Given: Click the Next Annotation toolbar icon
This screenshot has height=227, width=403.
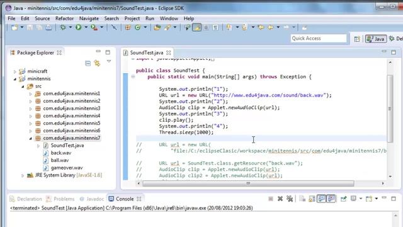Looking at the screenshot, I should (229, 27).
